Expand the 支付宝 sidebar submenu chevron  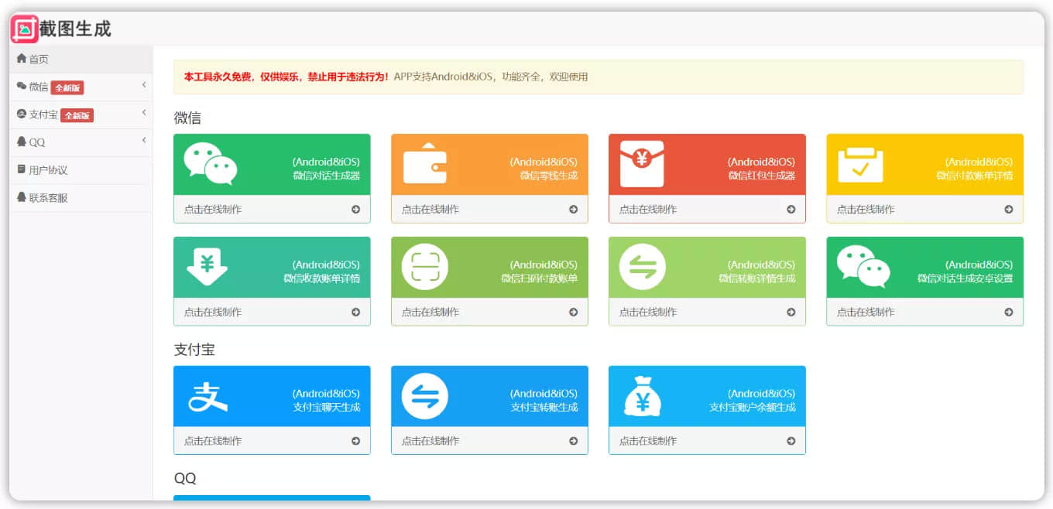pos(144,113)
